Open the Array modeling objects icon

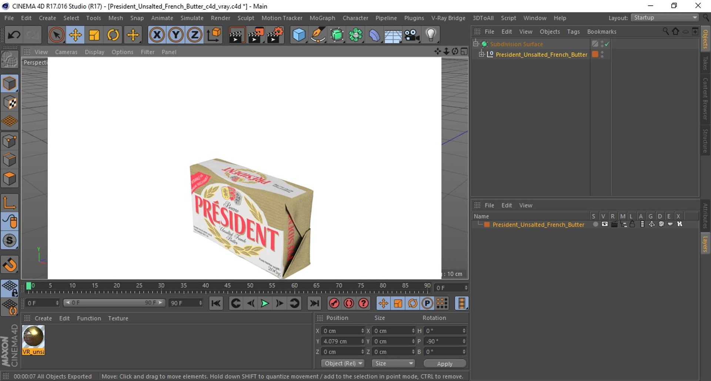pos(356,35)
